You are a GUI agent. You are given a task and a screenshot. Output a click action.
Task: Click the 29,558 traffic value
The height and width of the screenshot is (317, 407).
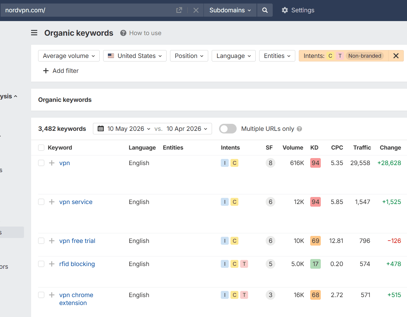point(360,163)
